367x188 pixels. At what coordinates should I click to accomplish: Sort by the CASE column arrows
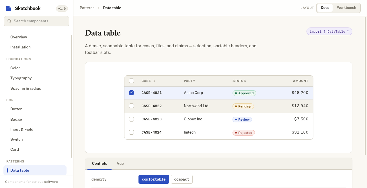pyautogui.click(x=154, y=81)
